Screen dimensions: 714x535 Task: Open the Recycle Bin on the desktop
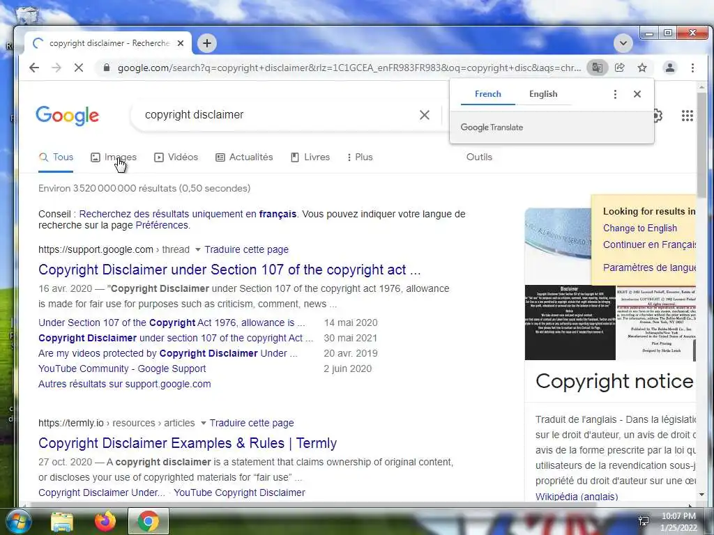[26, 15]
